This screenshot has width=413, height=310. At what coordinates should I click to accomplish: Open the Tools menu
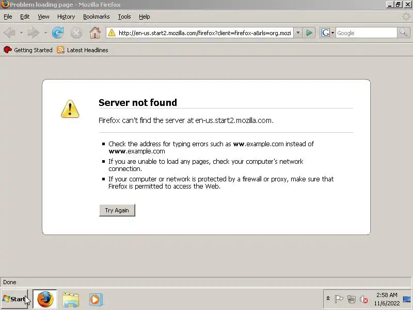124,17
